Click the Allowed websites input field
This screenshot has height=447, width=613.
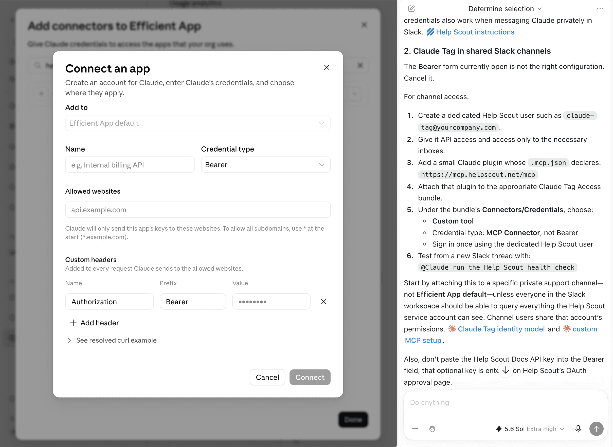pos(198,210)
